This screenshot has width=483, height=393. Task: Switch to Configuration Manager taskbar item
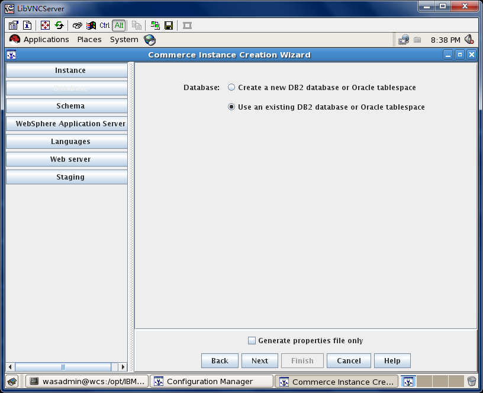coord(212,382)
